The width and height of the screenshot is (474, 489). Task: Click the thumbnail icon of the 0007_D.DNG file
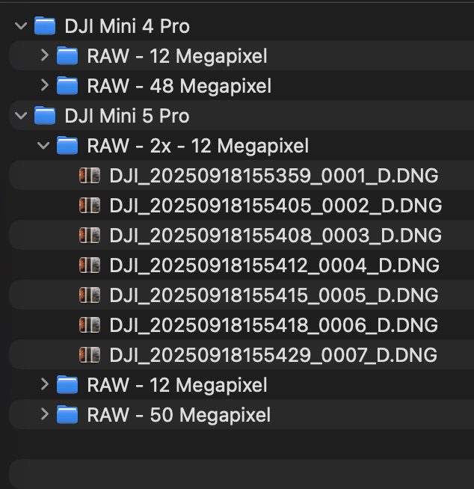point(90,354)
